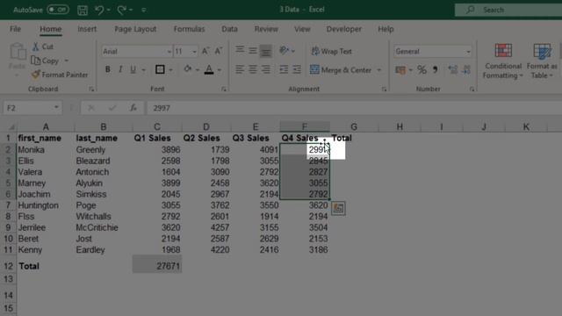Apply Bold formatting
This screenshot has height=316, width=562.
pyautogui.click(x=107, y=69)
